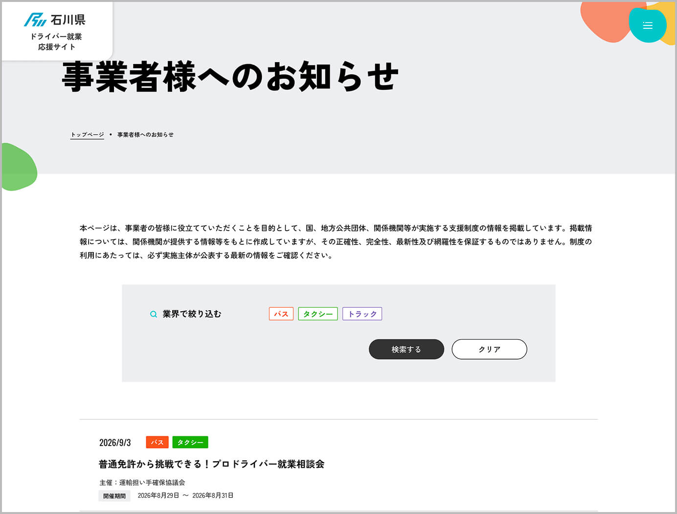Screen dimensions: 677x514
Task: Click the 開催期間 label
Action: [114, 496]
